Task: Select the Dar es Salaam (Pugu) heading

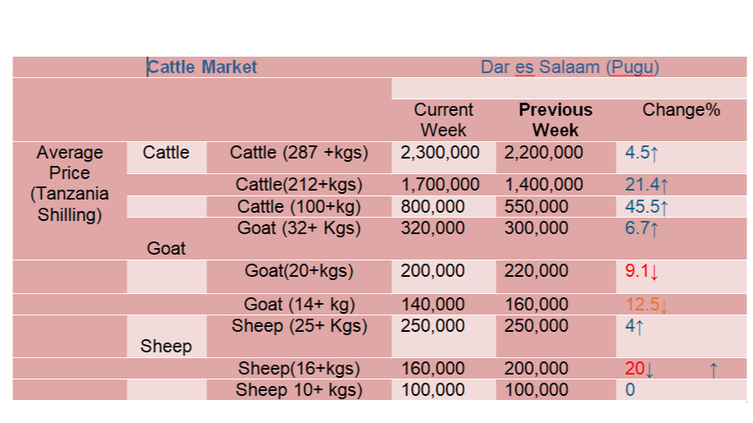Action: [570, 67]
